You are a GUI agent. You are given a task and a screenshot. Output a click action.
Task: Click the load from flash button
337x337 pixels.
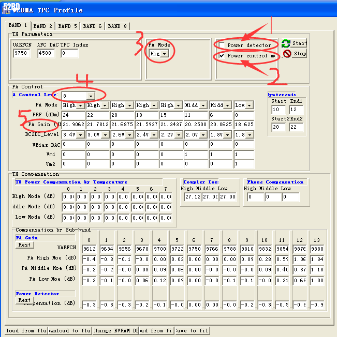pyautogui.click(x=26, y=331)
